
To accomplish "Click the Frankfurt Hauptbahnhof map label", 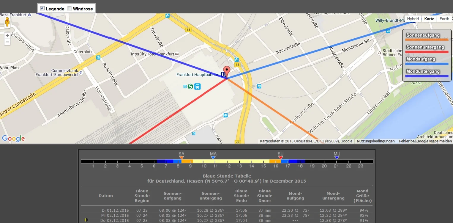I will 198,75.
